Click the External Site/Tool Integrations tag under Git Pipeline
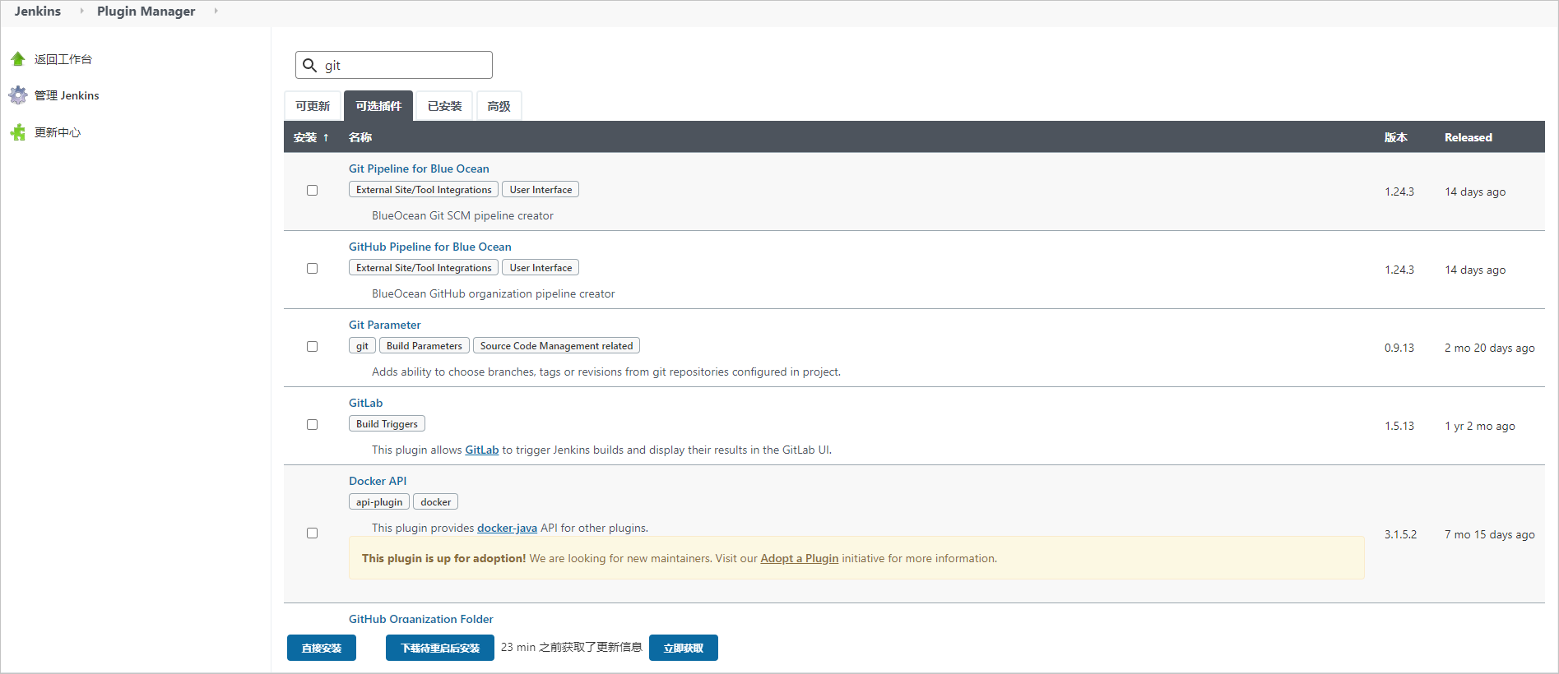The image size is (1559, 674). click(x=424, y=189)
